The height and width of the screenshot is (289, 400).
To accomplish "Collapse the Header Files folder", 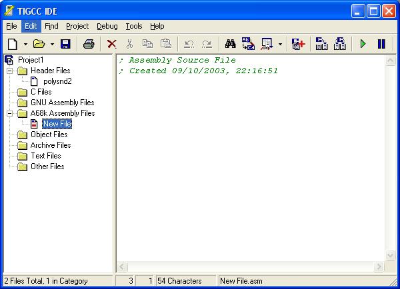I will click(x=10, y=71).
